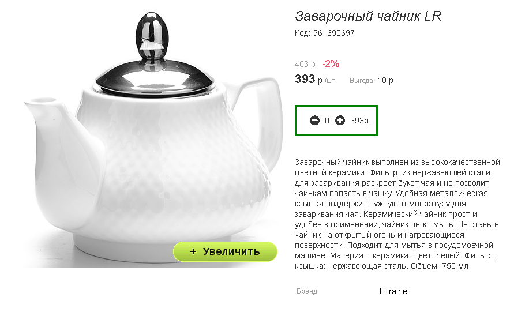510x312 pixels.
Task: Click the 393р. total beside plus icon
Action: (x=361, y=121)
